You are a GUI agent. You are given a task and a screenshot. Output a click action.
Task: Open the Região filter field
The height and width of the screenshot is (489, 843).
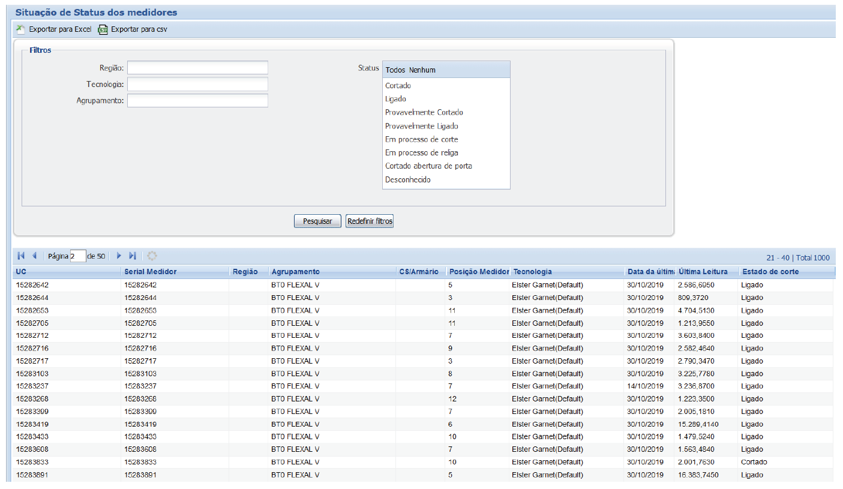pos(197,68)
